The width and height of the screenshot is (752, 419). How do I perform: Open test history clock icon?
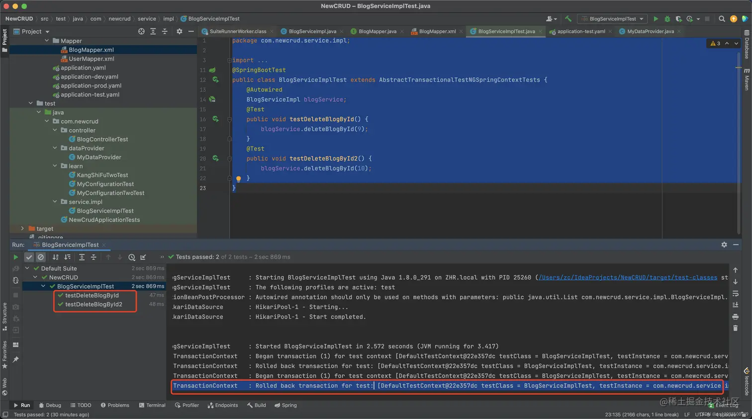[x=132, y=257]
